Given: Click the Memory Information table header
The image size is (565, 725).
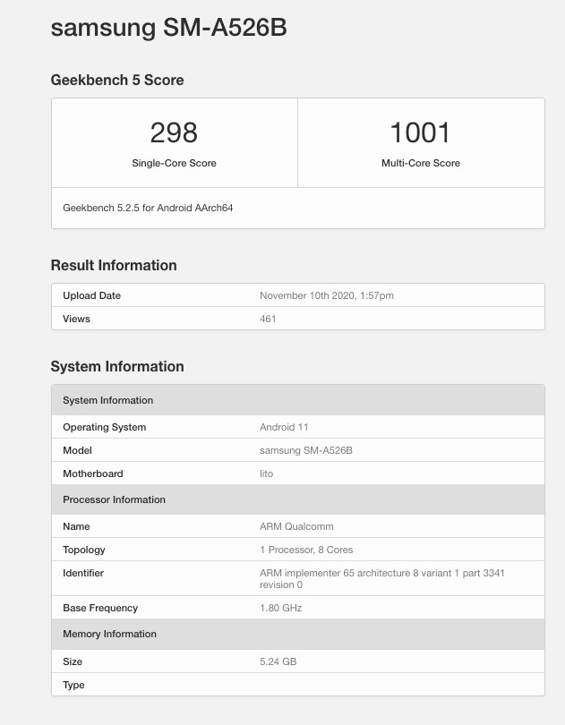Looking at the screenshot, I should click(298, 634).
